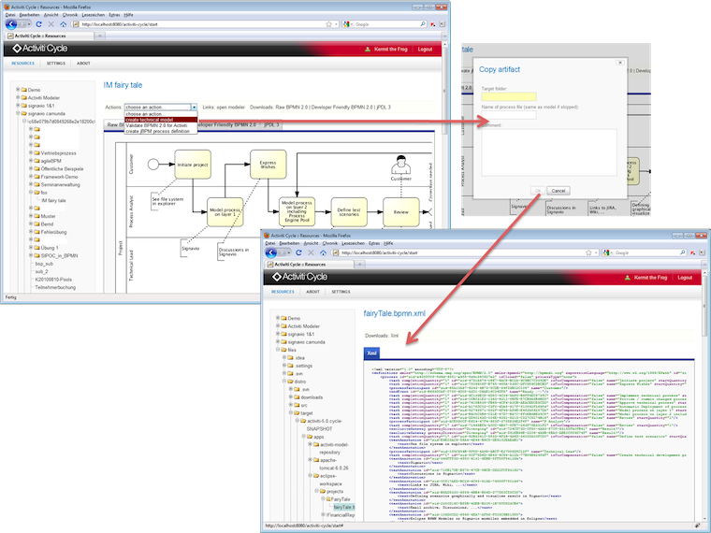Click Ok in Copy artifact dialog
The width and height of the screenshot is (711, 533).
coord(537,191)
